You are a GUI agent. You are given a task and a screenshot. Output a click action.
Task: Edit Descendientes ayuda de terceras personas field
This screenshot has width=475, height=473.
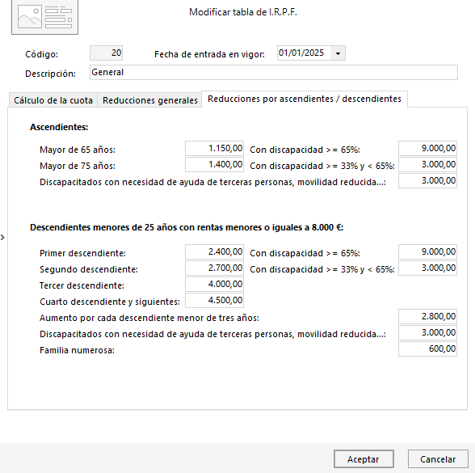427,332
